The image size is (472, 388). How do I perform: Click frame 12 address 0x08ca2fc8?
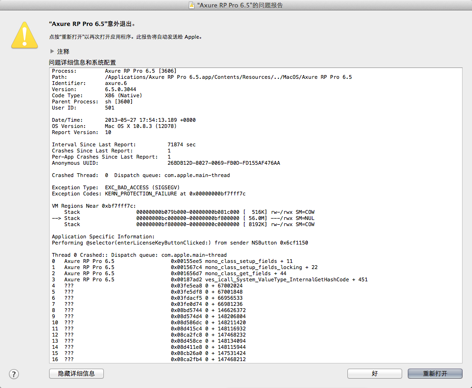[x=186, y=335]
